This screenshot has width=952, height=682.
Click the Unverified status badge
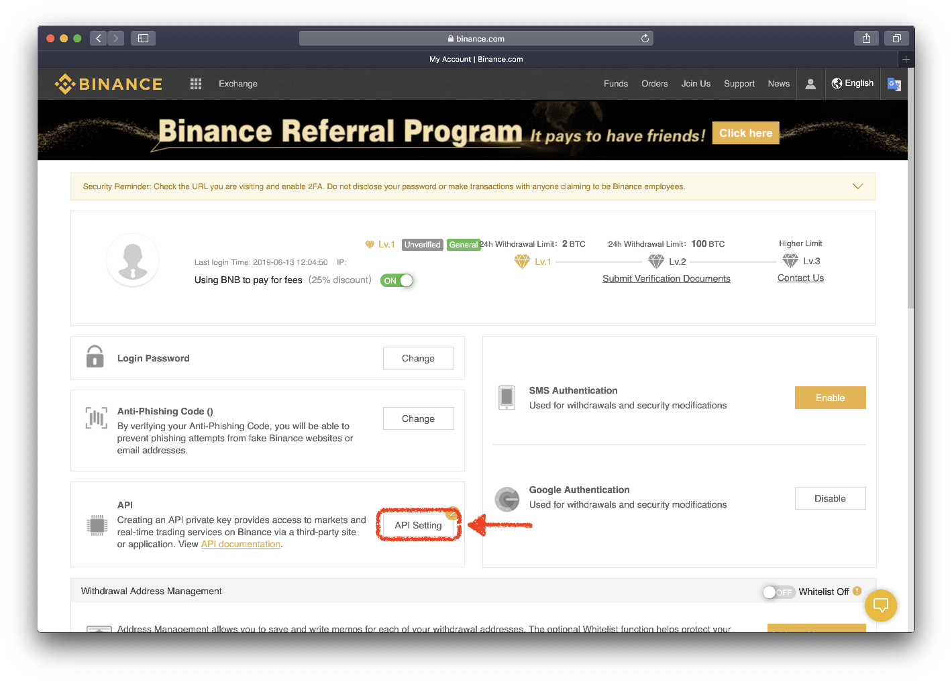[x=423, y=245]
